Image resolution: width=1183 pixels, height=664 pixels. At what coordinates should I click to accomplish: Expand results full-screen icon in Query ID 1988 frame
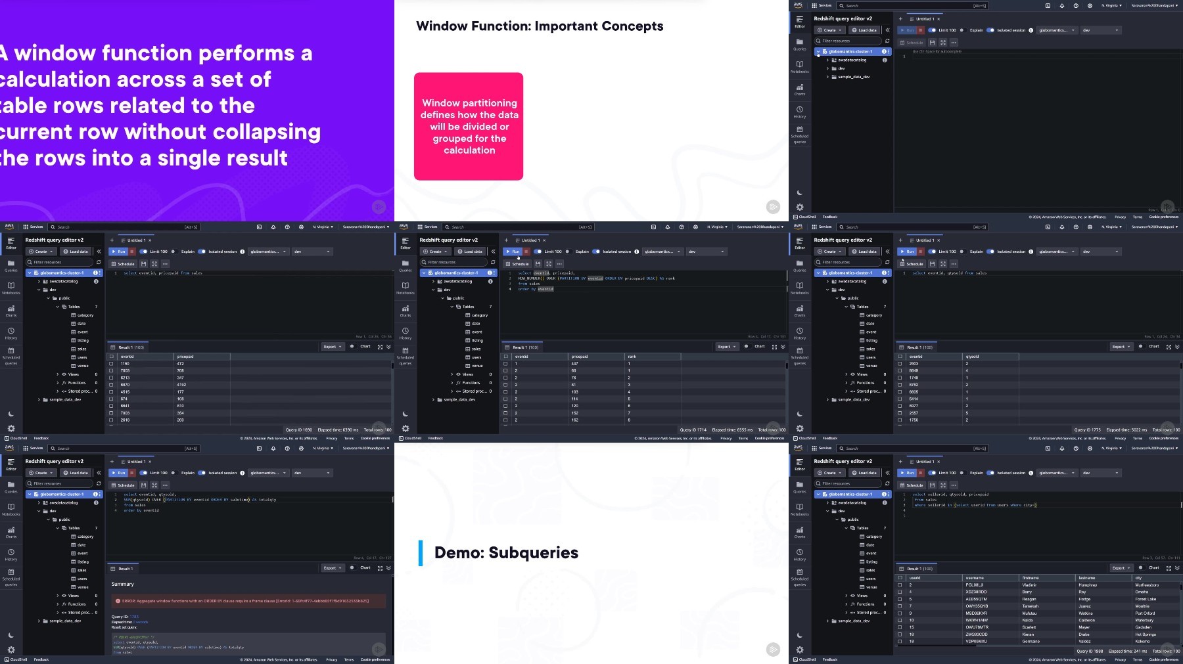pyautogui.click(x=1169, y=568)
